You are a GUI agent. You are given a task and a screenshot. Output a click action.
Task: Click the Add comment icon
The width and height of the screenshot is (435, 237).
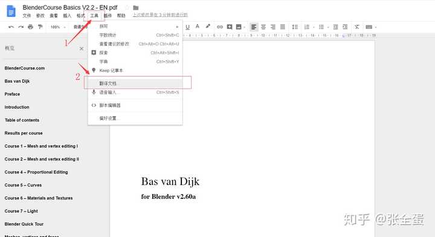pos(230,27)
